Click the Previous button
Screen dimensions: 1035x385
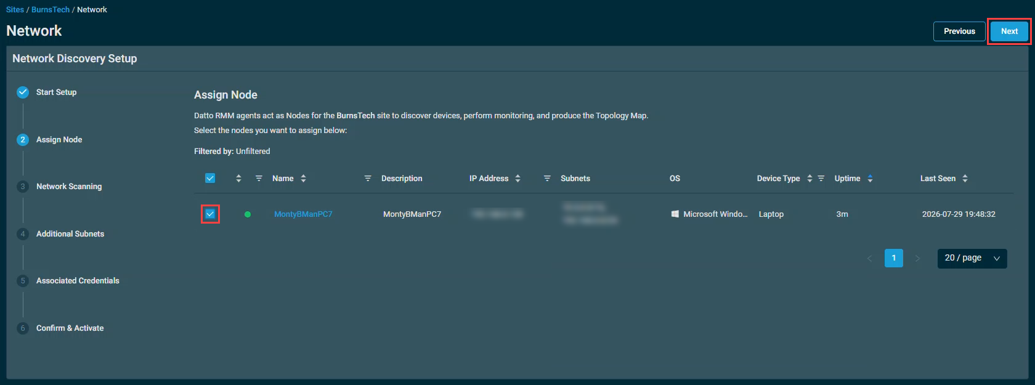tap(959, 31)
